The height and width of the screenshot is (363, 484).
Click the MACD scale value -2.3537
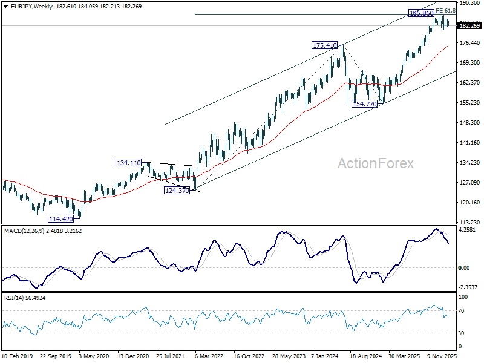pyautogui.click(x=468, y=287)
